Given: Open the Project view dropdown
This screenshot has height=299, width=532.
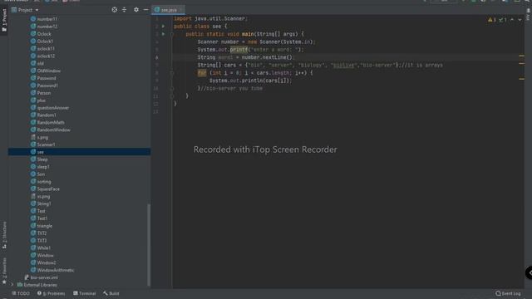Looking at the screenshot, I should pos(25,10).
